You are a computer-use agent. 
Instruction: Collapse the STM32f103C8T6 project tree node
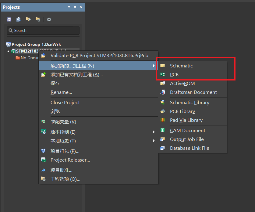point(8,51)
